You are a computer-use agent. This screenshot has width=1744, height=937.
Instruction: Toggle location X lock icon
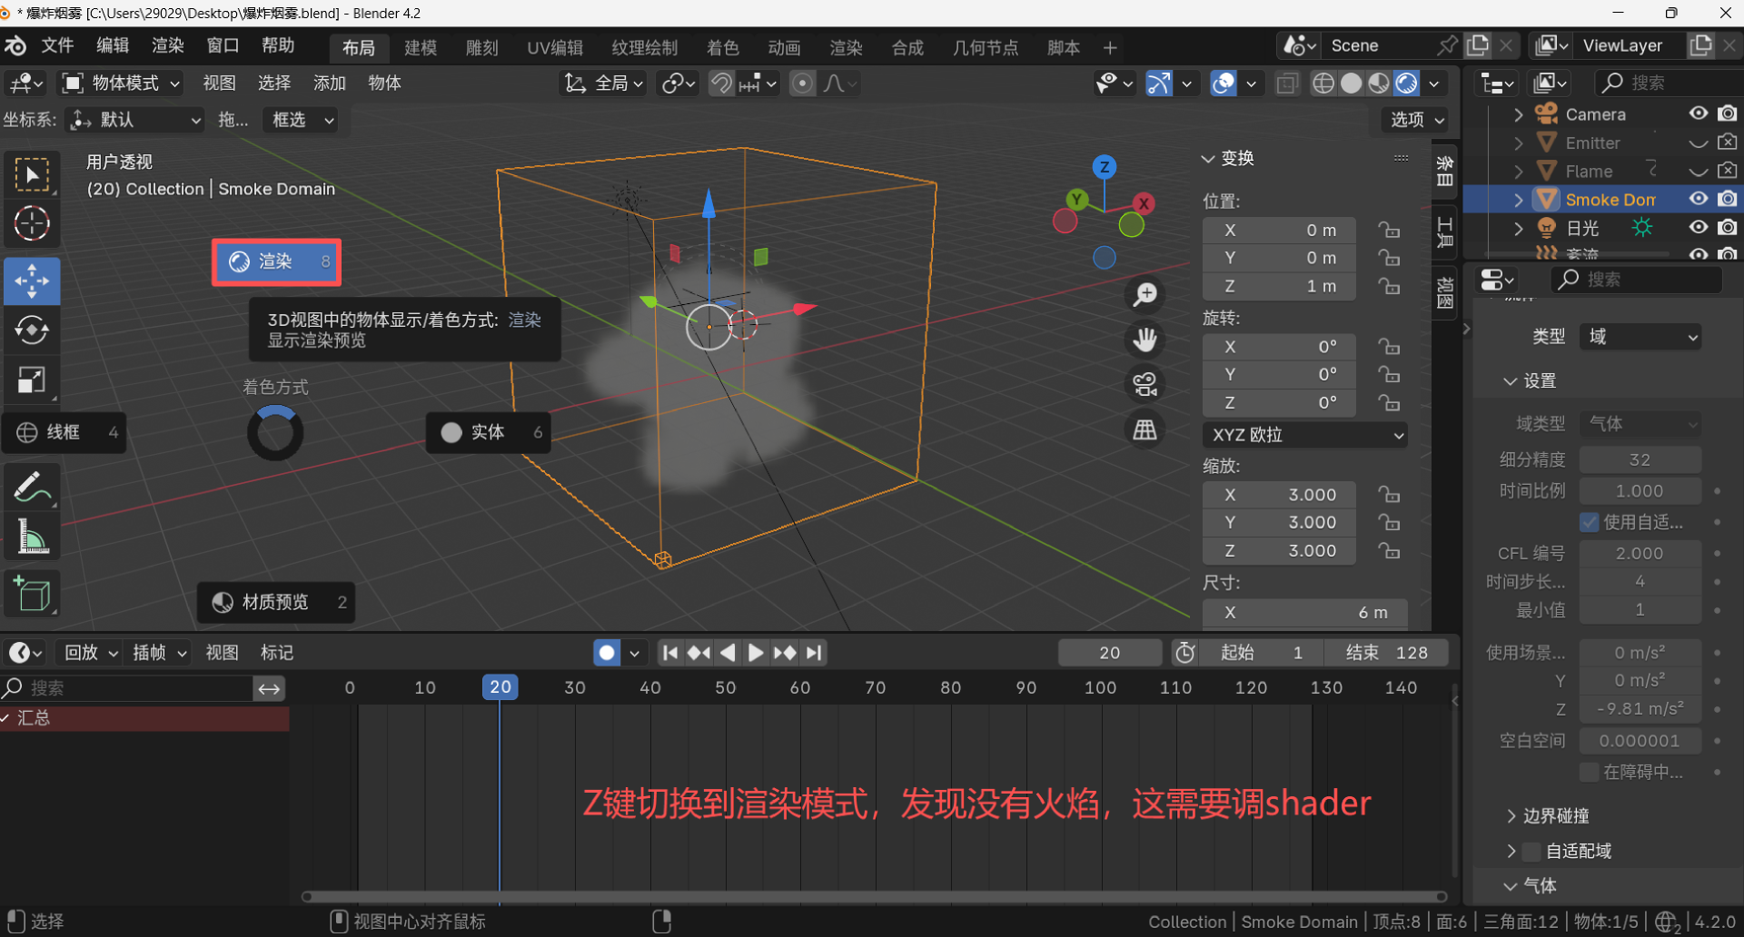[1388, 231]
